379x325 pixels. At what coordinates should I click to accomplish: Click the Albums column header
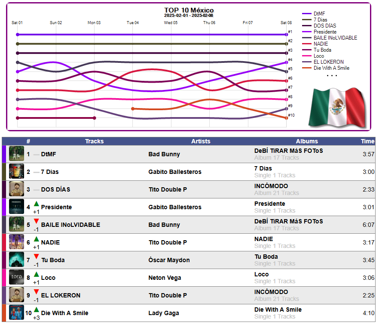click(307, 141)
